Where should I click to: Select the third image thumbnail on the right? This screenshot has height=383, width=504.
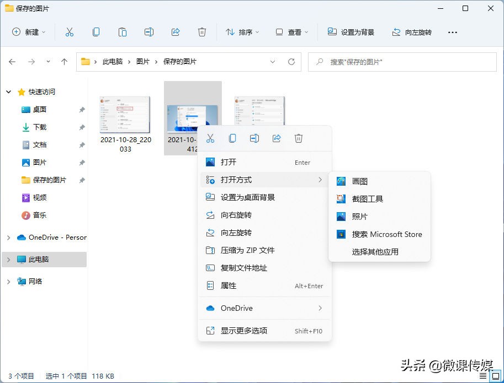point(259,111)
